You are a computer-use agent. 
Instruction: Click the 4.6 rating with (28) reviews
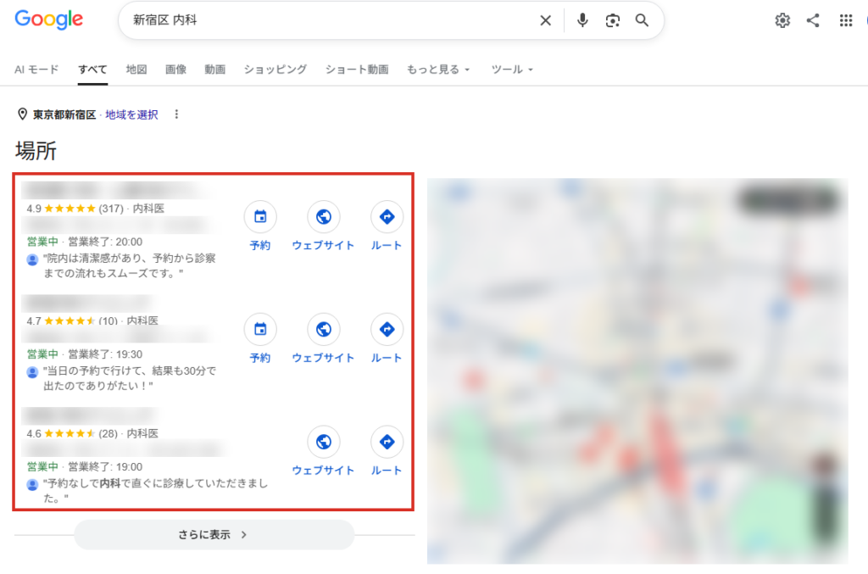tap(72, 433)
